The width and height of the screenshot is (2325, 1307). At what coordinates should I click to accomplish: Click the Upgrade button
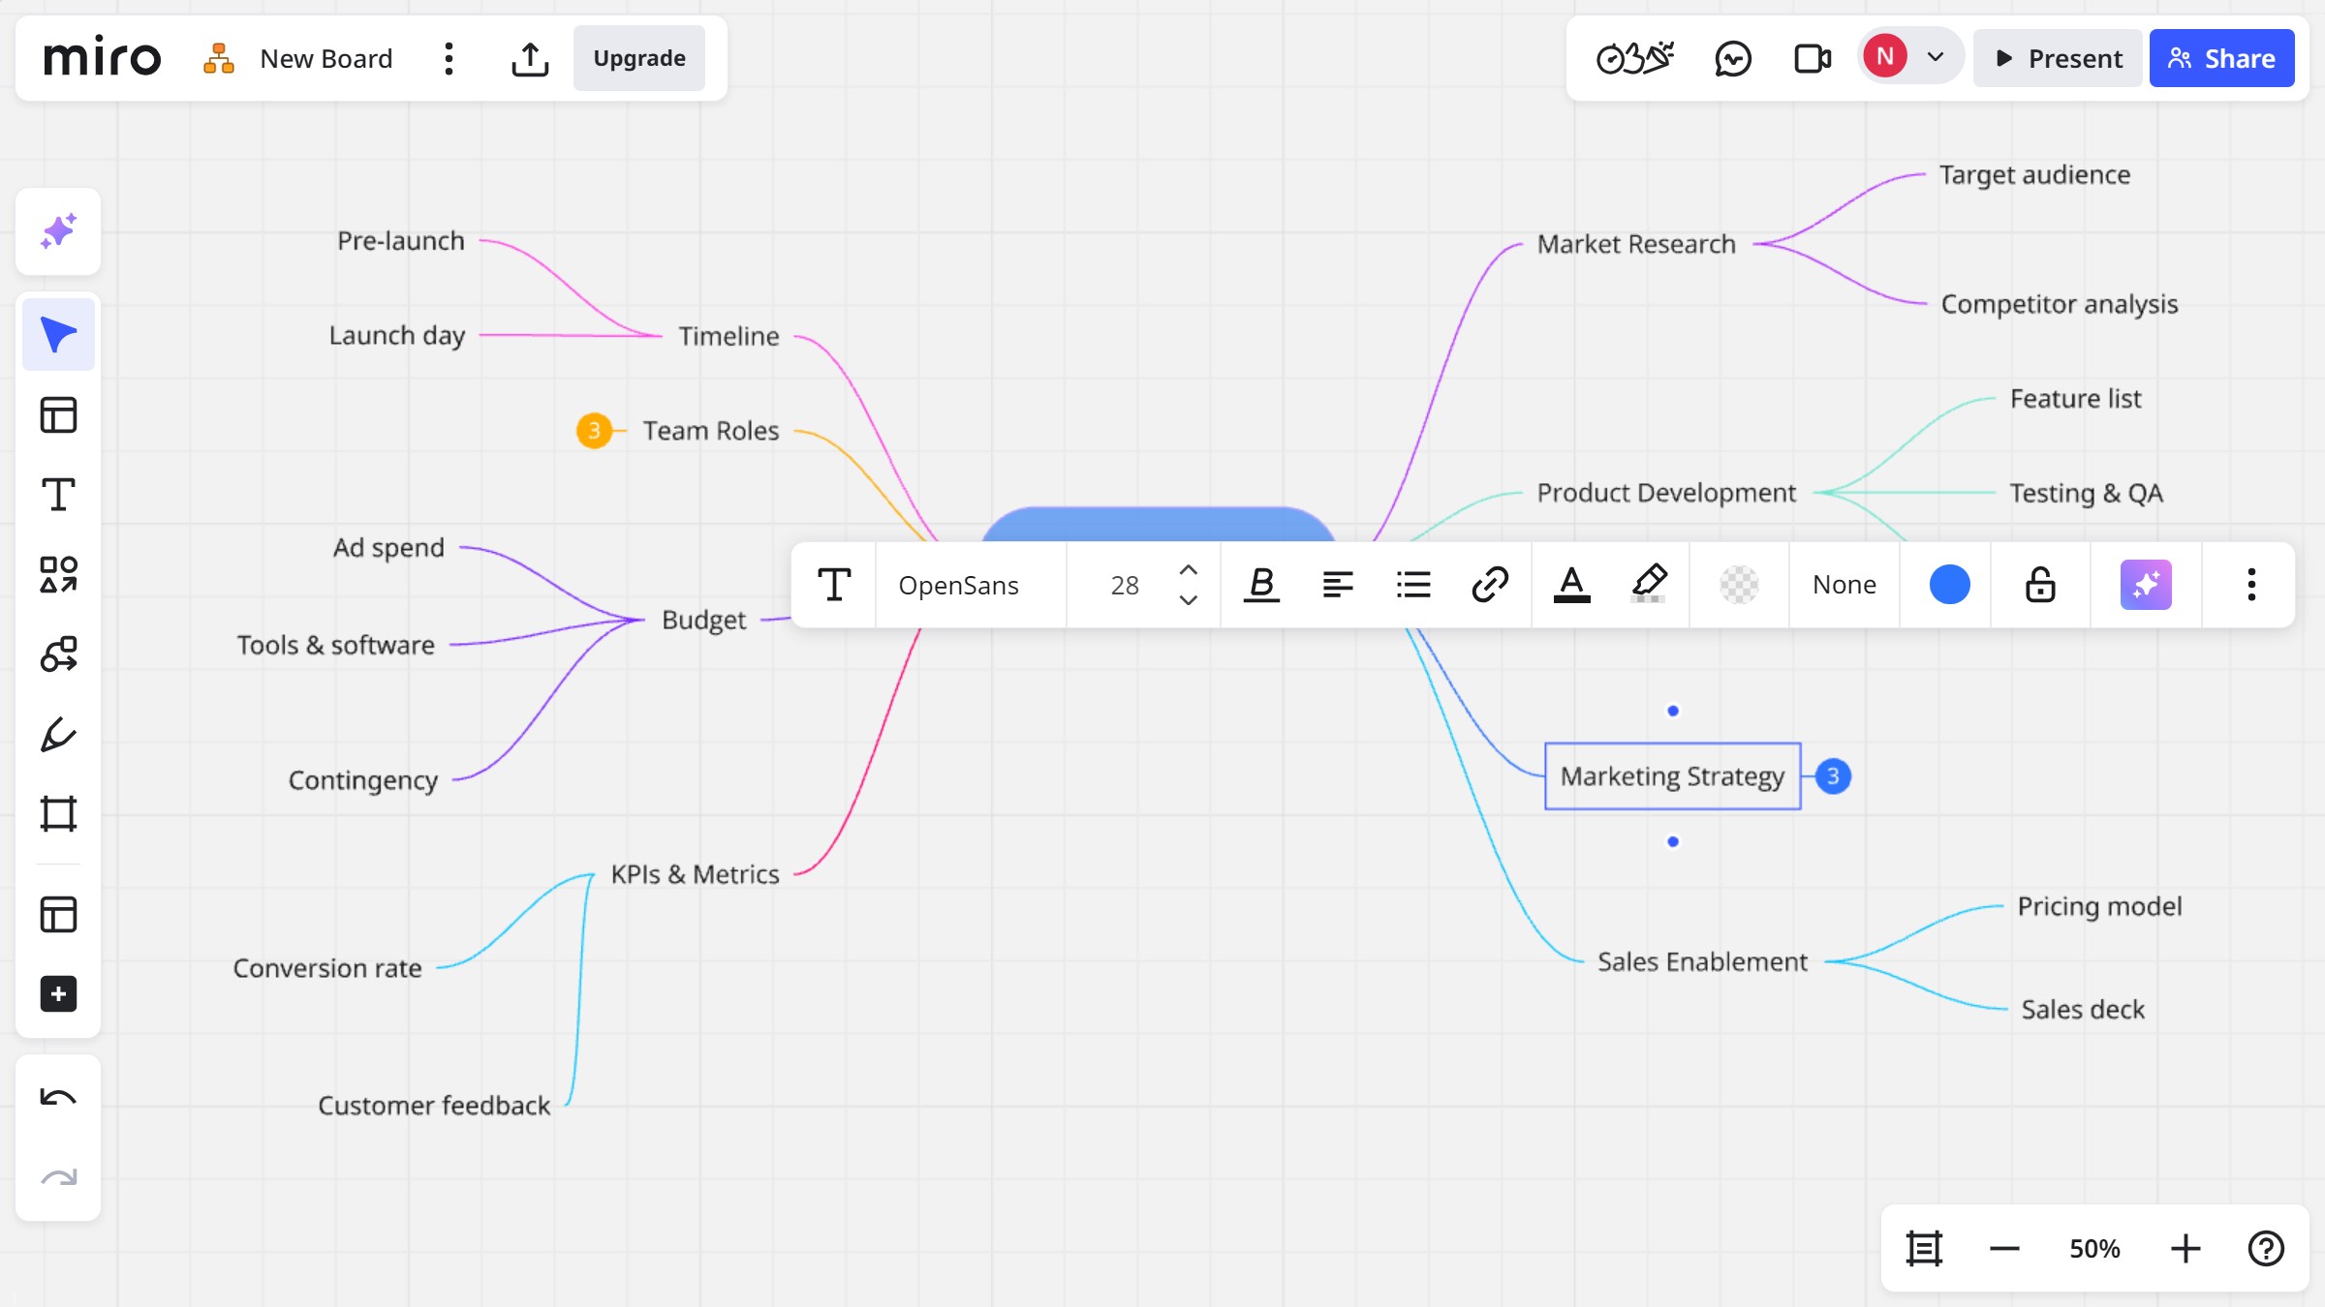(x=639, y=59)
